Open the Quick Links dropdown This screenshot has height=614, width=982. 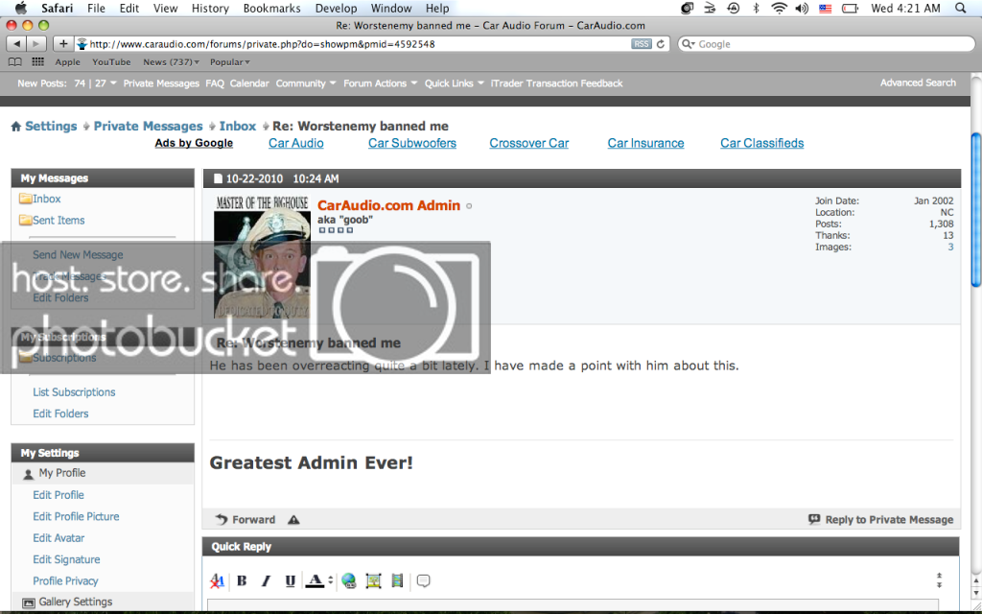(454, 83)
